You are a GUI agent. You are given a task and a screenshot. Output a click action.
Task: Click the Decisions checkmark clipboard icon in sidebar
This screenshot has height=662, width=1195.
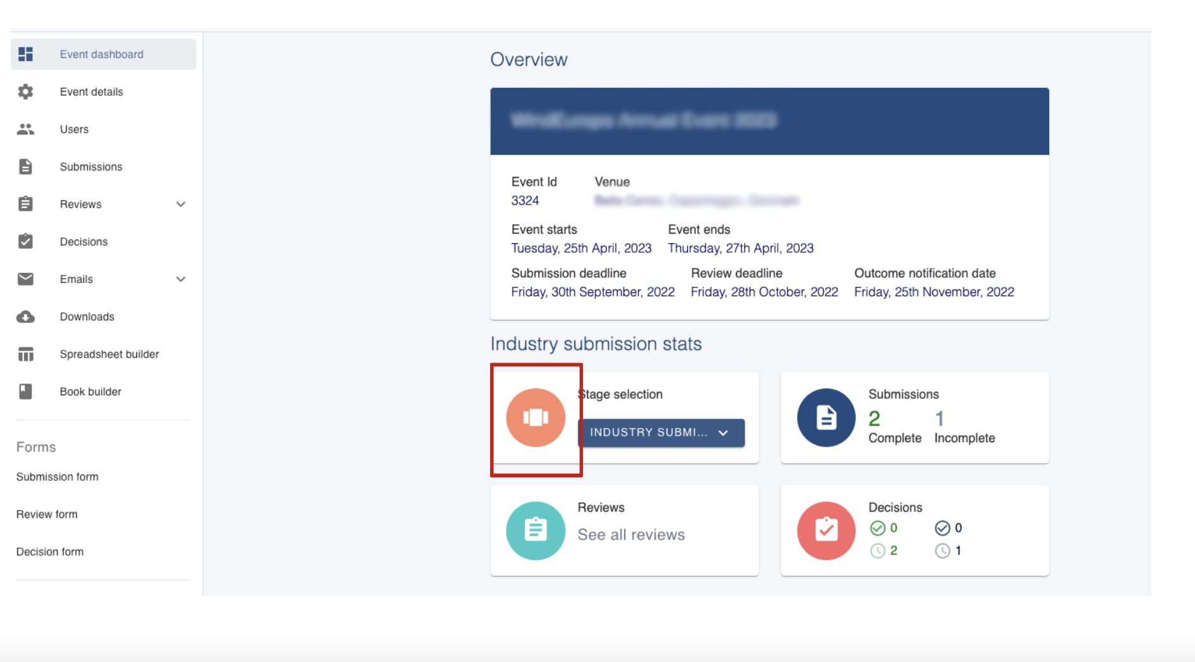25,241
